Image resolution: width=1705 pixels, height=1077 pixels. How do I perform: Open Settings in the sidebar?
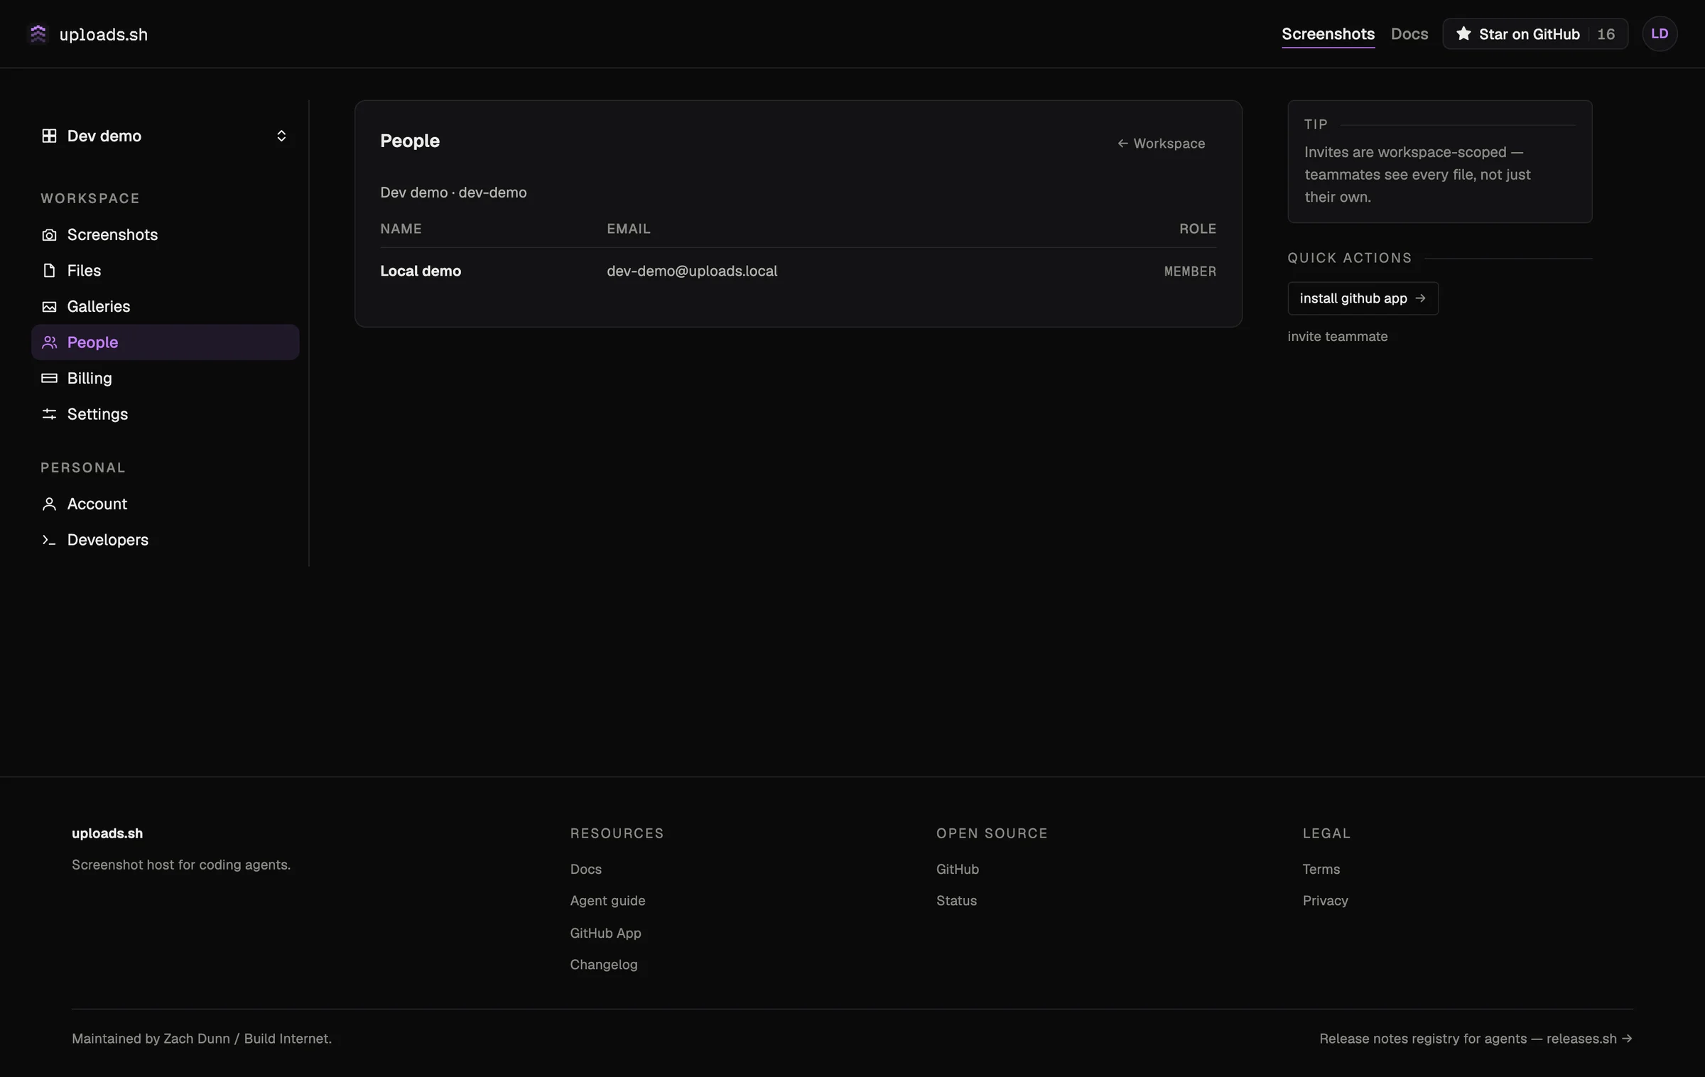click(x=165, y=414)
